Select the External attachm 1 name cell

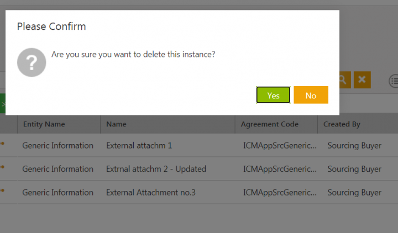pyautogui.click(x=139, y=146)
